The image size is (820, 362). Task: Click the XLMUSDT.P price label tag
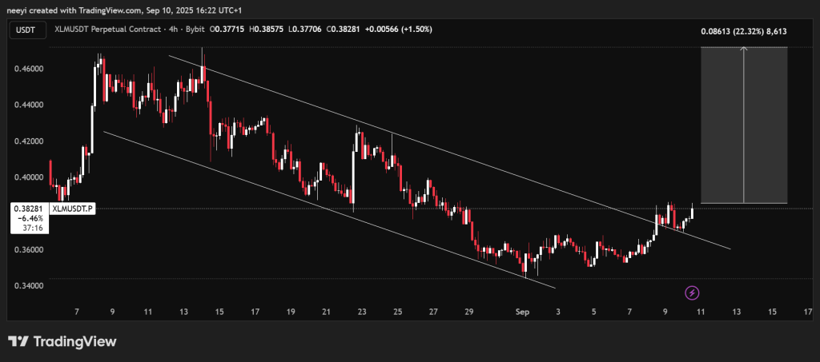click(x=73, y=209)
